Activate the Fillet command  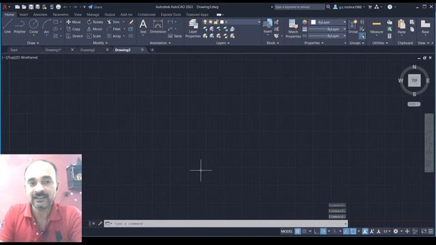coord(114,29)
